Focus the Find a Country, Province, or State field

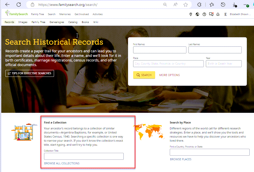coord(210,152)
